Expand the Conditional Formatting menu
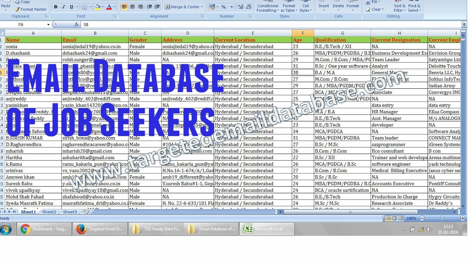 [268, 8]
